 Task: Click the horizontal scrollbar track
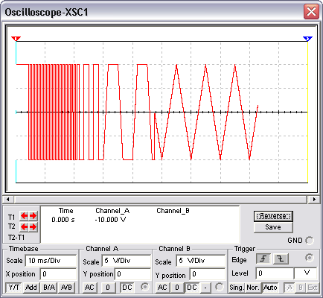(x=161, y=199)
